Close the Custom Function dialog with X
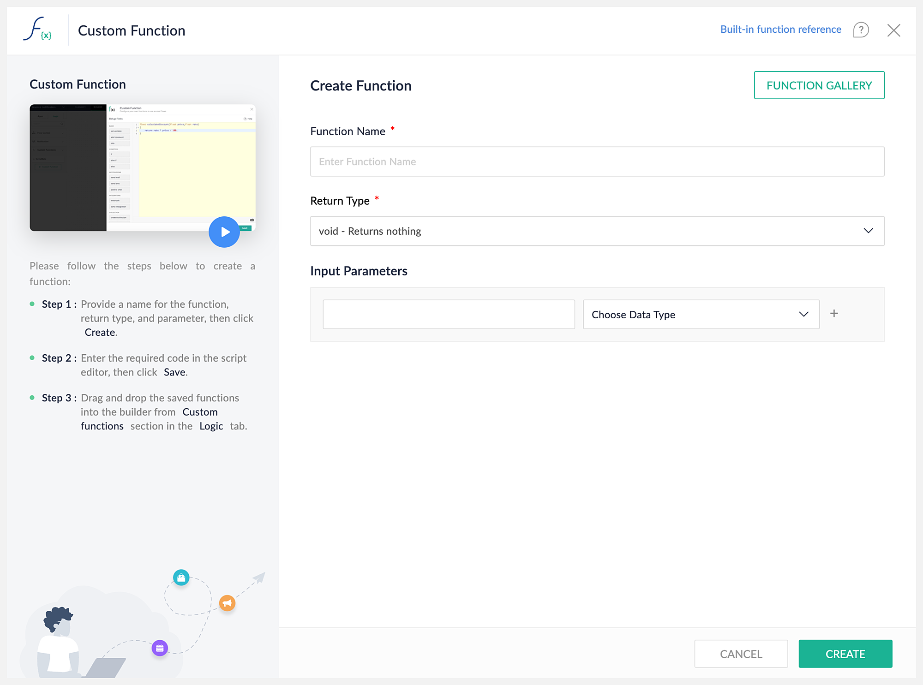Image resolution: width=923 pixels, height=685 pixels. pos(893,30)
